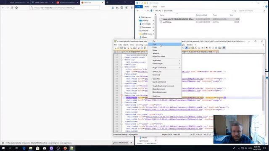This screenshot has width=269, height=151.
Task: Choose lowercase in the context menu
Action: [x=165, y=75]
